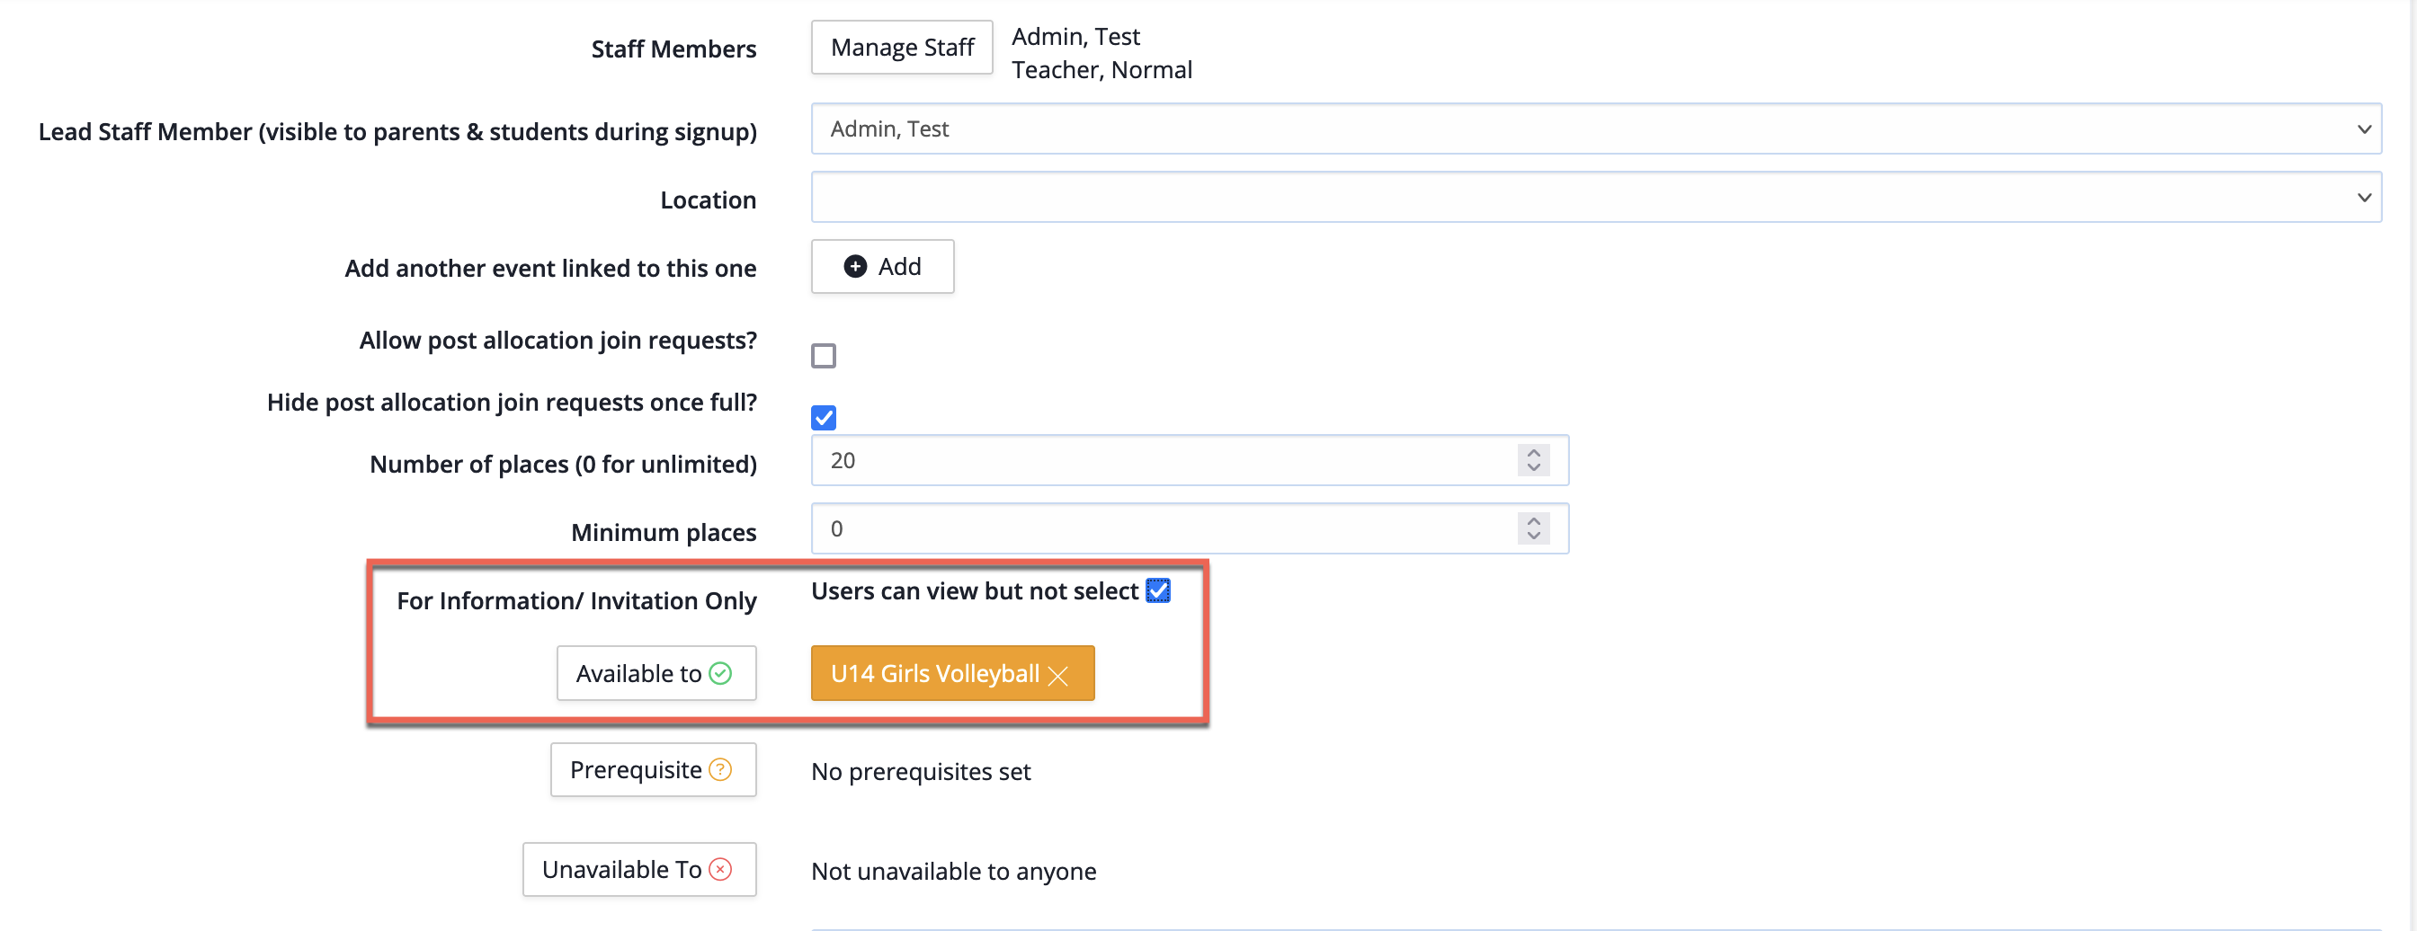The height and width of the screenshot is (931, 2417).
Task: Add another linked event
Action: [x=882, y=266]
